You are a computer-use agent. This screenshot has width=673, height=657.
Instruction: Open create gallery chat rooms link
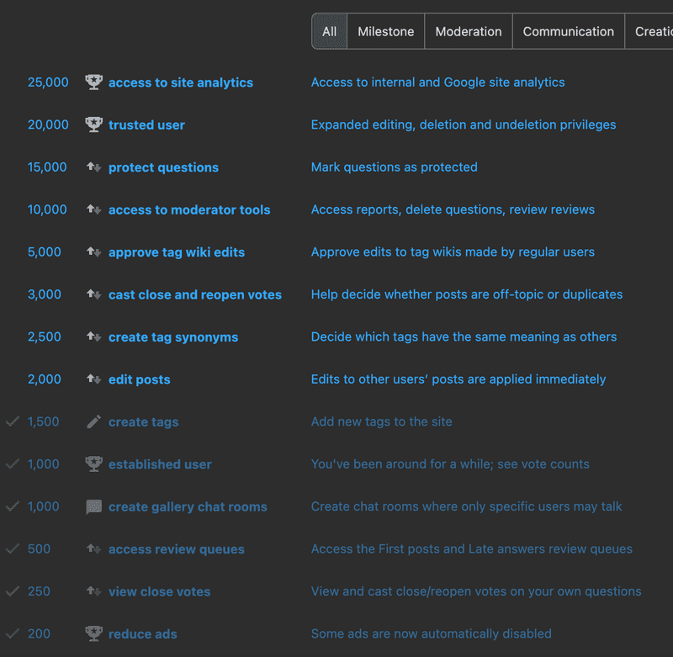coord(188,506)
